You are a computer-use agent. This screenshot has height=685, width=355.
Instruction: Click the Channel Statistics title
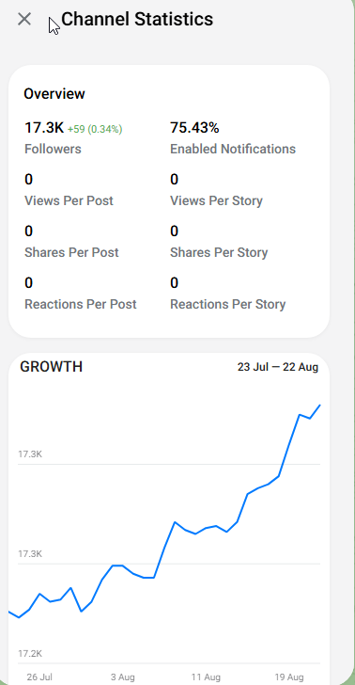pos(137,19)
